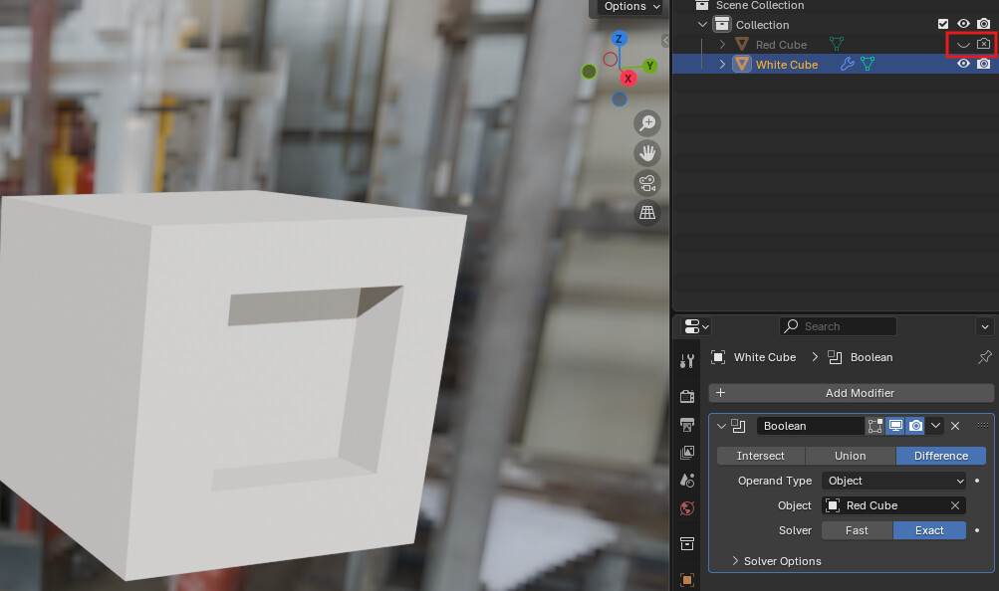Click Red Cube mesh data icon

[x=837, y=44]
